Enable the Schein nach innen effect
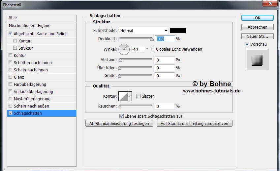Screen dimensions: 280x171 [x=11, y=70]
